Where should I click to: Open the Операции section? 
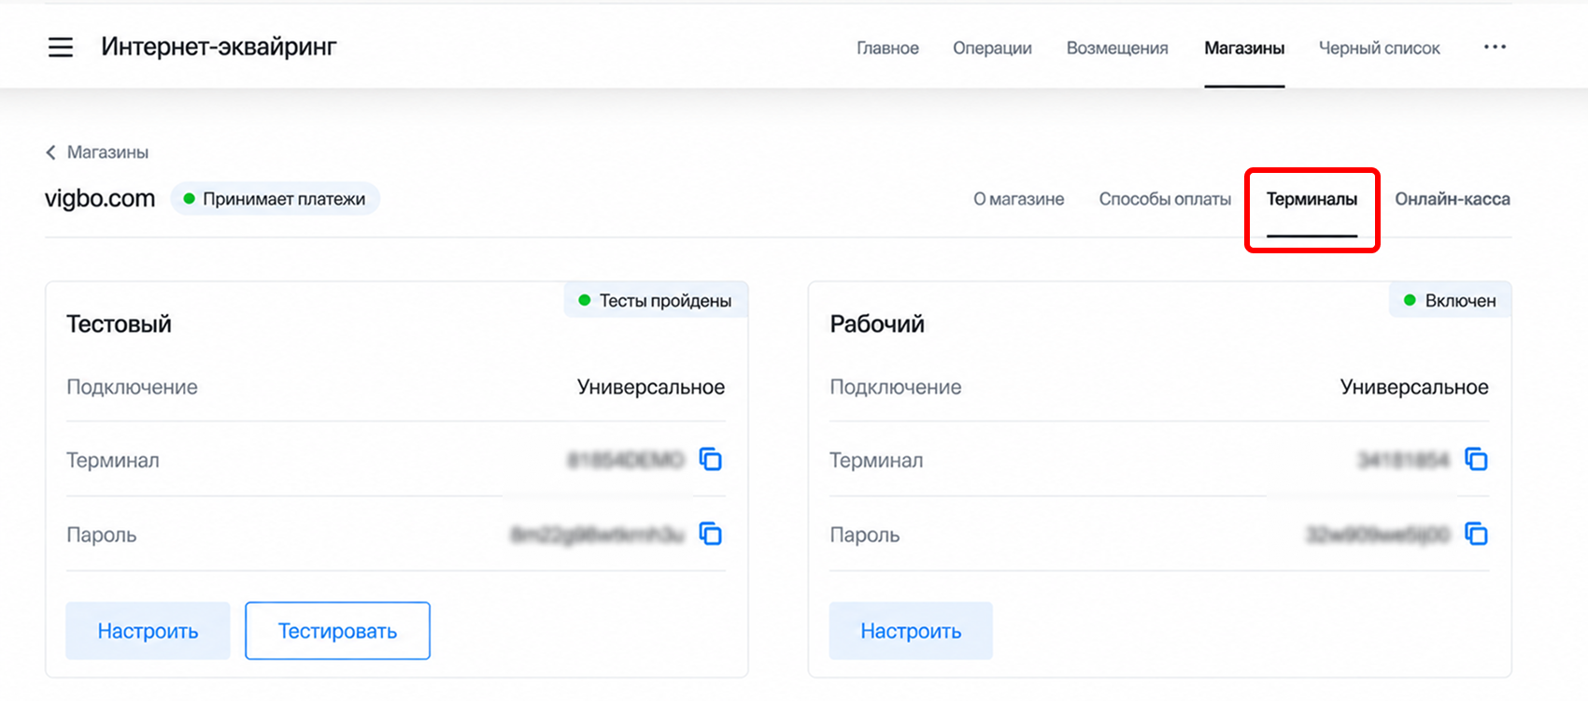coord(992,48)
